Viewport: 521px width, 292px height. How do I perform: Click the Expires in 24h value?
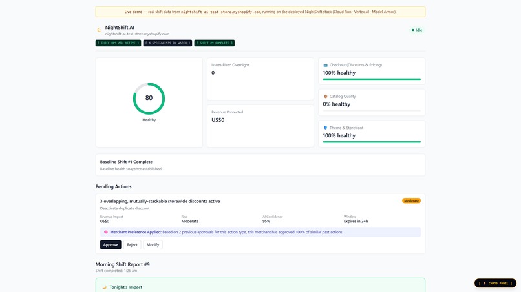[356, 221]
